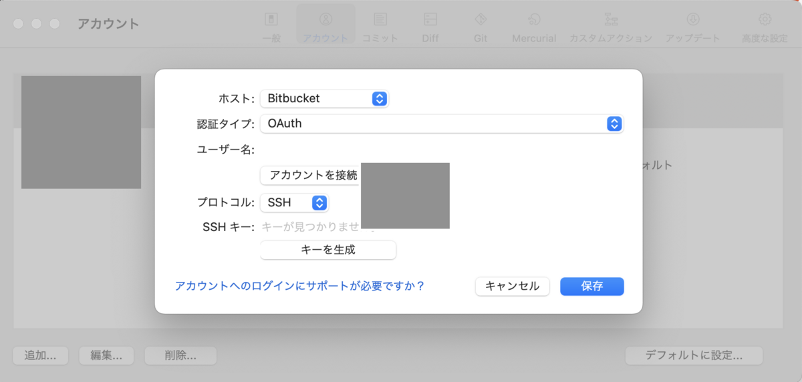Click the 保存 button
This screenshot has width=802, height=382.
[592, 286]
